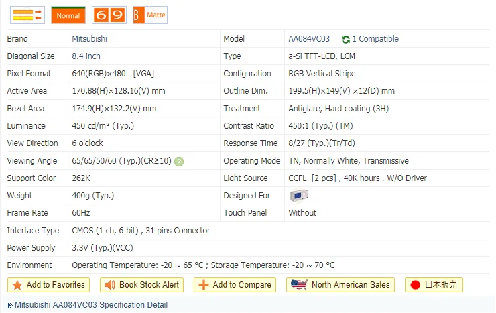Click the Operating Mode row label
This screenshot has width=496, height=313.
[252, 161]
